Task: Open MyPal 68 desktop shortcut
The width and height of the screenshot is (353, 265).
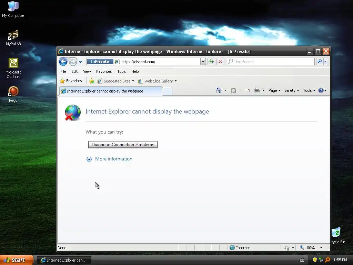Action: (13, 38)
